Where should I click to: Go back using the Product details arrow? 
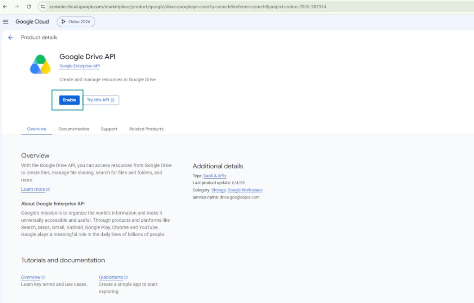(x=11, y=37)
